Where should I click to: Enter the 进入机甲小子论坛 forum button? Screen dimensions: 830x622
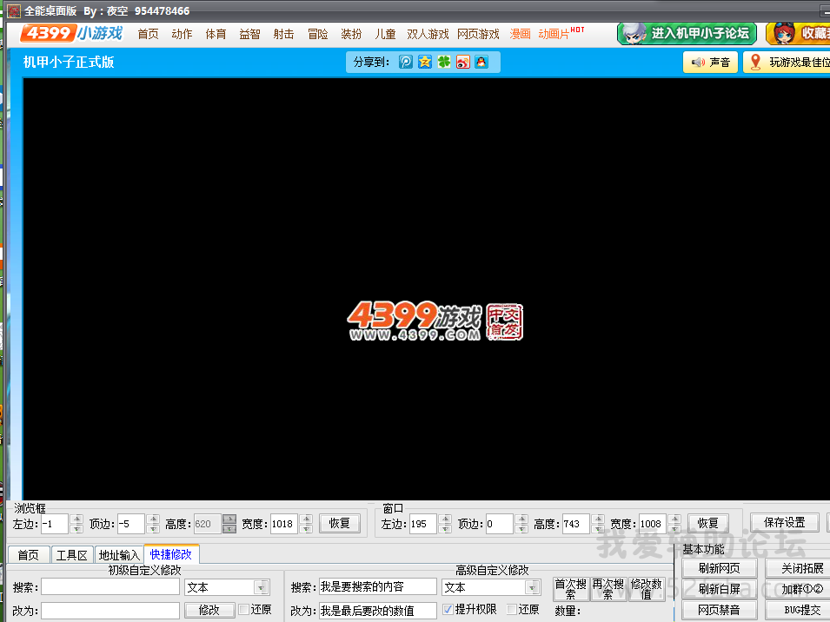coord(687,33)
